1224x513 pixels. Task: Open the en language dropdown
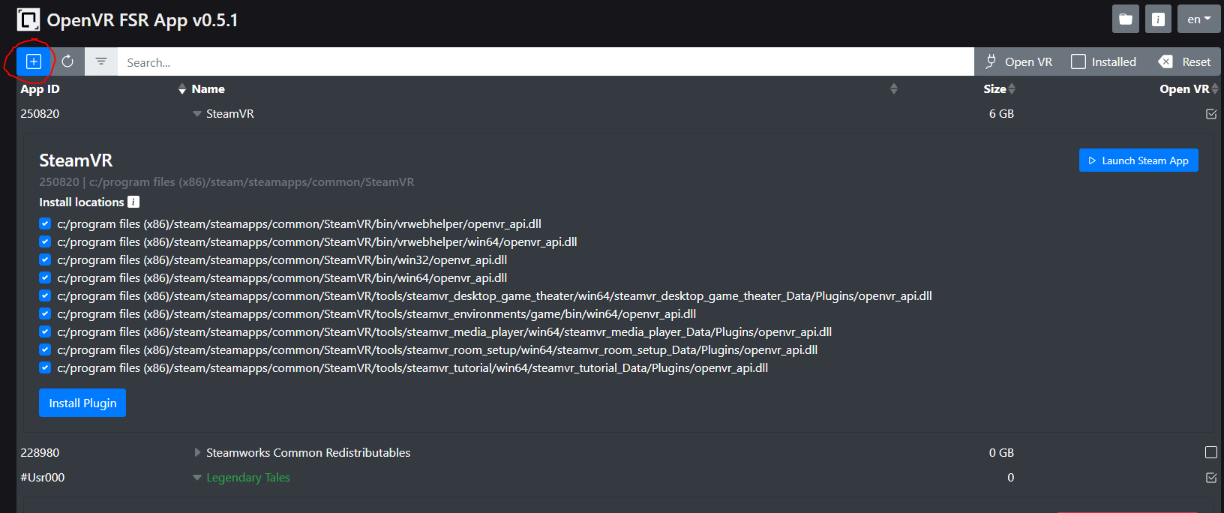(1198, 19)
